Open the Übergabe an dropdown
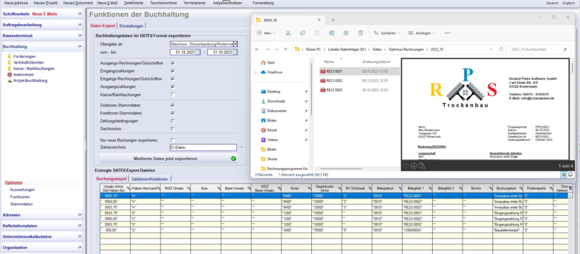The height and width of the screenshot is (254, 580). [236, 44]
